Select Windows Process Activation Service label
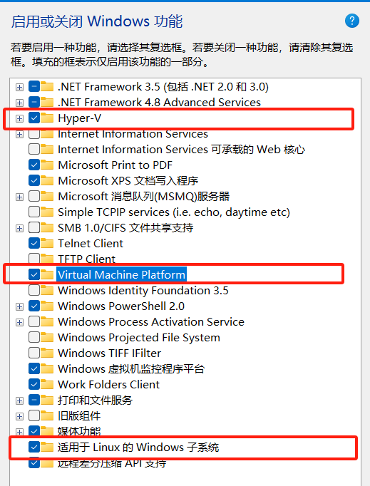The height and width of the screenshot is (486, 370). tap(151, 321)
